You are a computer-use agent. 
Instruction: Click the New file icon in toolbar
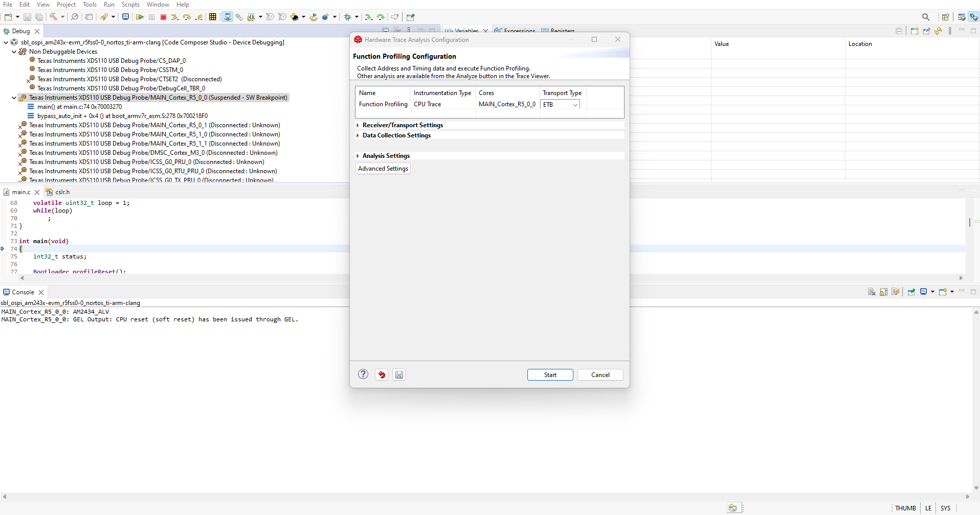[x=8, y=17]
